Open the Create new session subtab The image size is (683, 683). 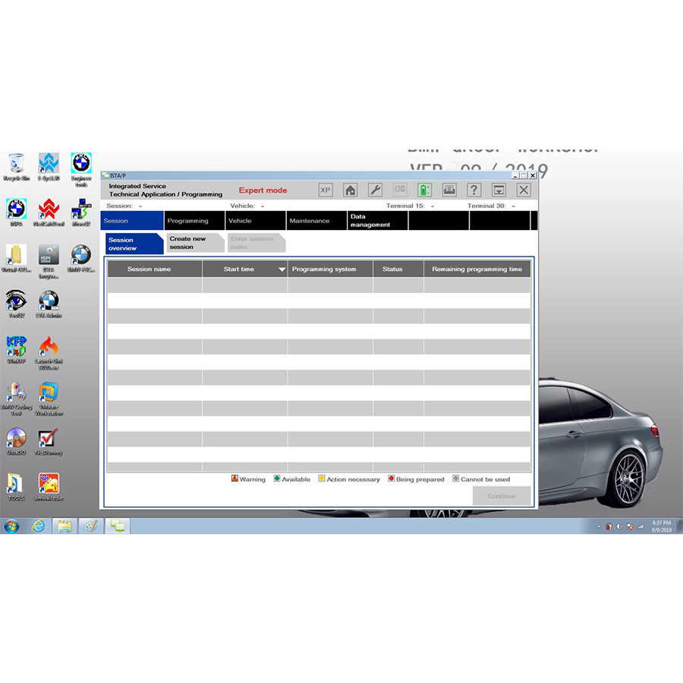[187, 243]
